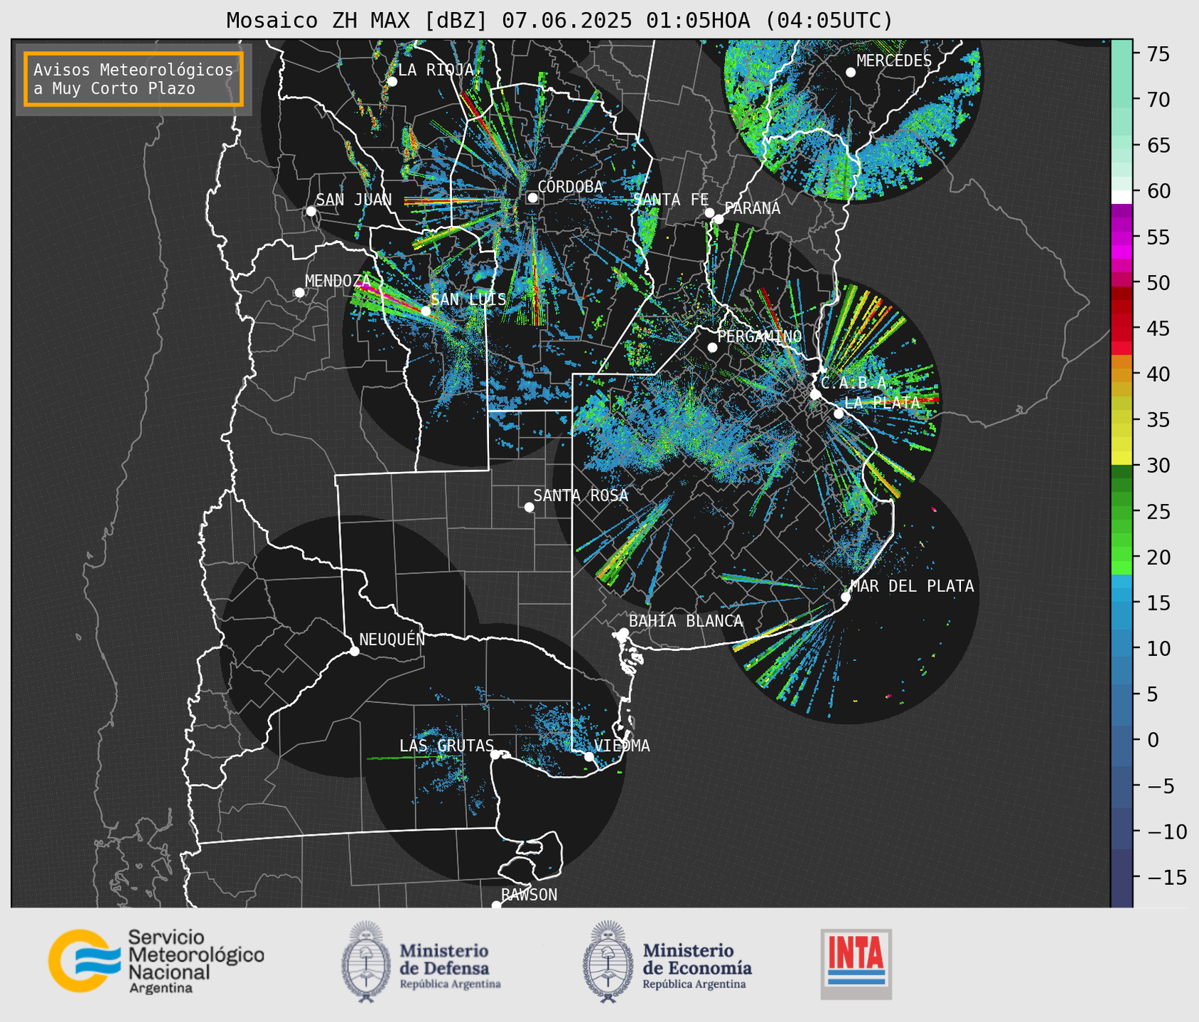Click the PERGAMINO map label
This screenshot has width=1199, height=1022.
(760, 336)
